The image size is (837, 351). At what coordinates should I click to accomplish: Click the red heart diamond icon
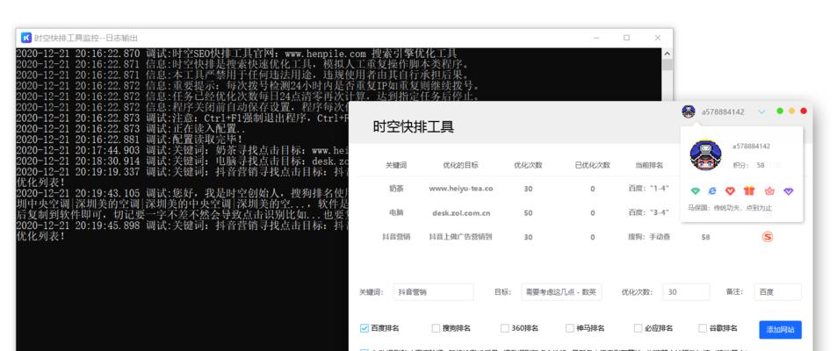[x=730, y=191]
